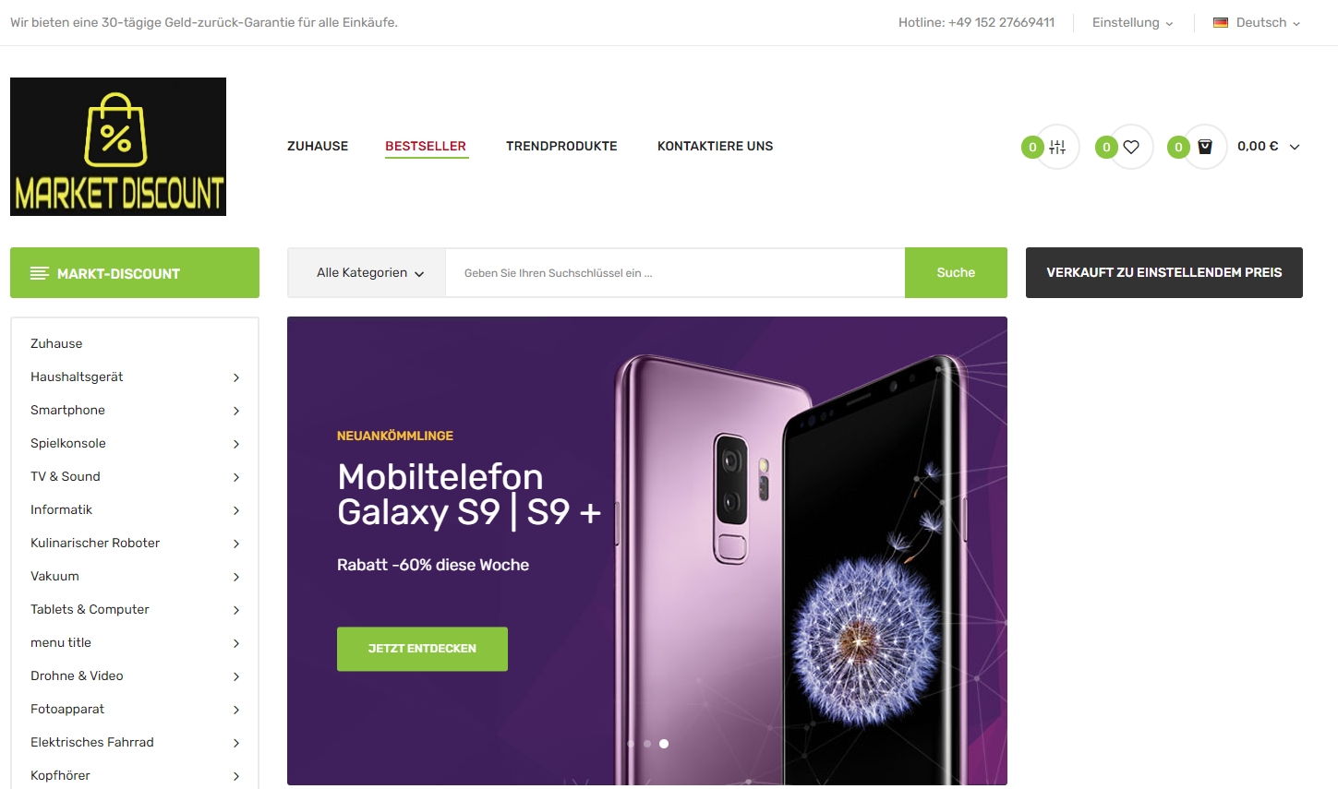Click the German flag icon
This screenshot has height=789, width=1338.
(x=1221, y=23)
